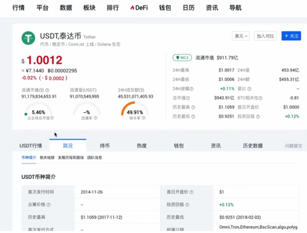The height and width of the screenshot is (233, 307).
Task: Click the circulating supply value 91,070,549,995
Action: point(84,97)
